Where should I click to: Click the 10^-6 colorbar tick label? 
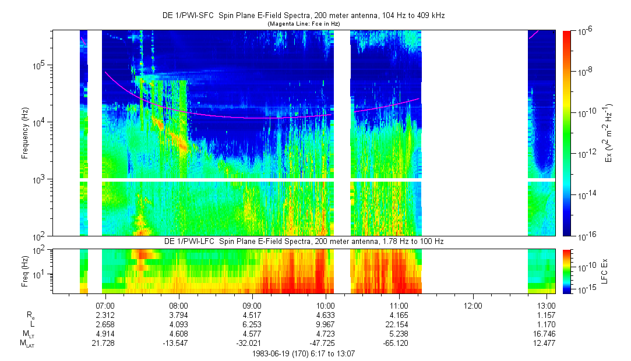585,32
